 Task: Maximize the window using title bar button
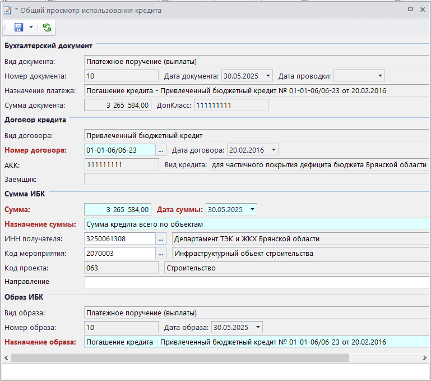tap(411, 10)
